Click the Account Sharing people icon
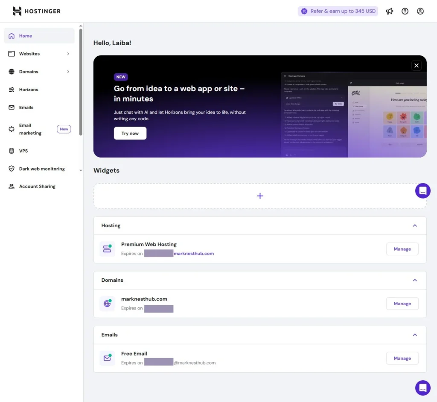The height and width of the screenshot is (402, 437). pyautogui.click(x=12, y=186)
